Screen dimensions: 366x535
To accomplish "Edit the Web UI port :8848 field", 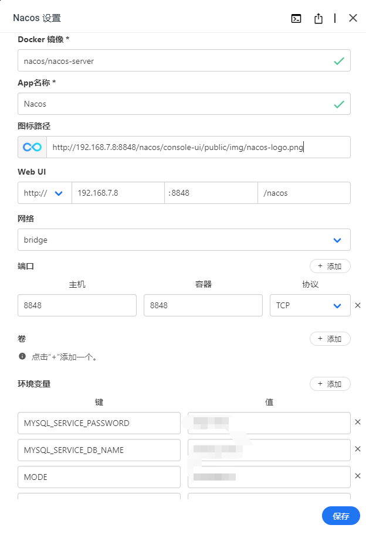I will [x=211, y=193].
